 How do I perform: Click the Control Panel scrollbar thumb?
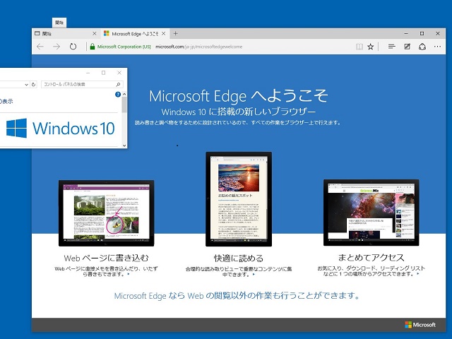click(x=124, y=105)
